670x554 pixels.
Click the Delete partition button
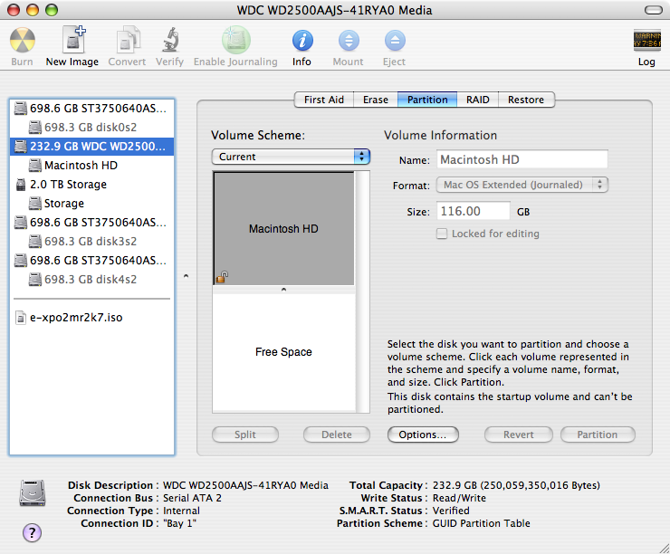337,435
